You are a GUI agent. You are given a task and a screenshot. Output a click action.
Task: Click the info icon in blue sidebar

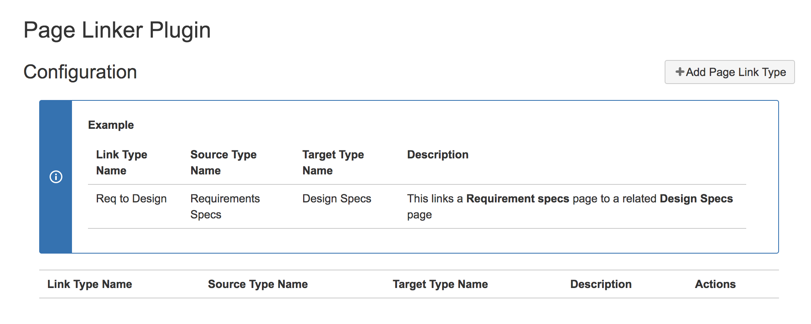(56, 177)
